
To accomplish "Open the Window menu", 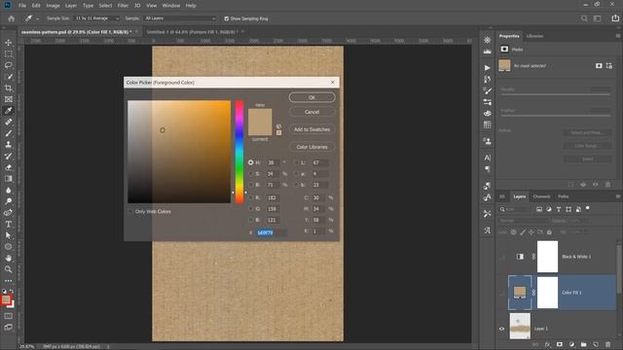I will pos(171,6).
